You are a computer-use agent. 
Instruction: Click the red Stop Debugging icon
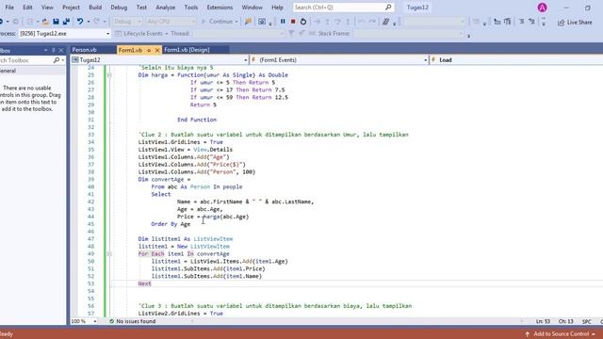point(293,22)
